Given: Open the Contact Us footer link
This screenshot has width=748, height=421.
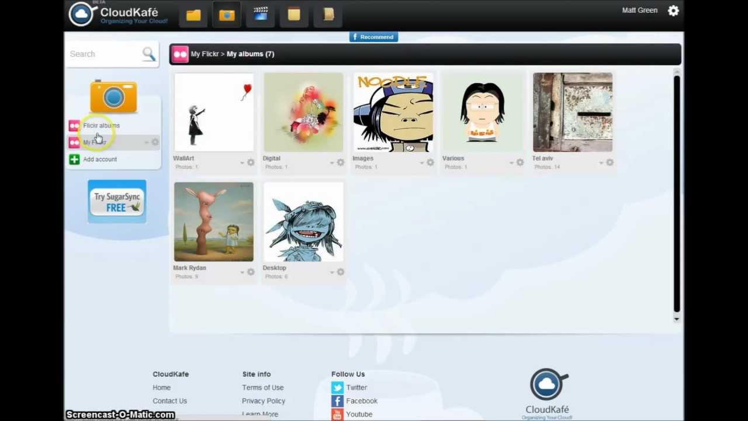Looking at the screenshot, I should point(169,401).
